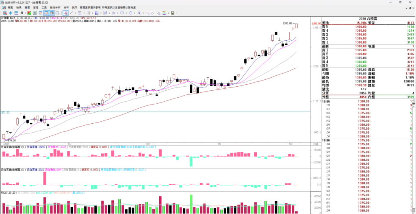Open the dropdown arrow beside text tool
The width and height of the screenshot is (416, 214).
143,13
